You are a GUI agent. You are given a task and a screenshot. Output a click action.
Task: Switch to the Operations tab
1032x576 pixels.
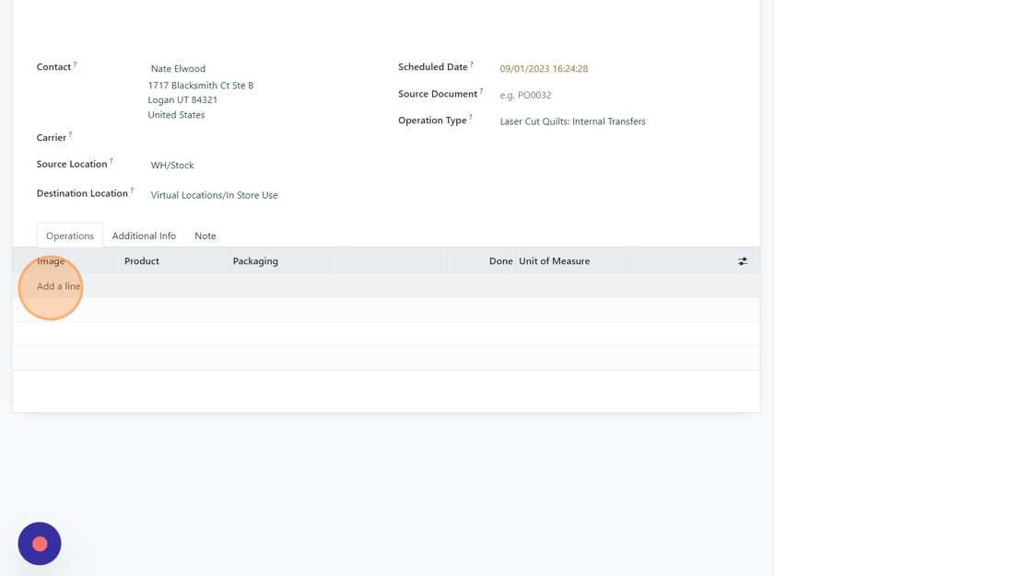tap(70, 236)
